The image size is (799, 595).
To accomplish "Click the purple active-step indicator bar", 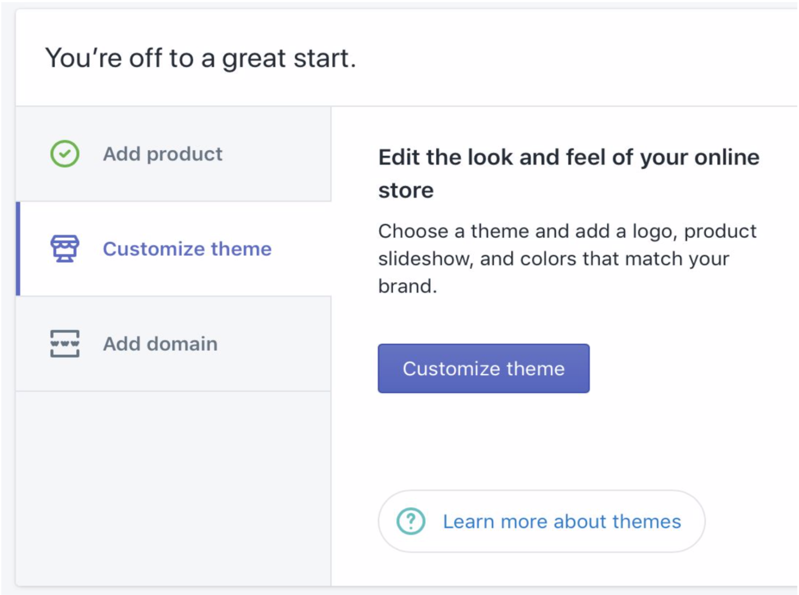I will click(x=19, y=248).
